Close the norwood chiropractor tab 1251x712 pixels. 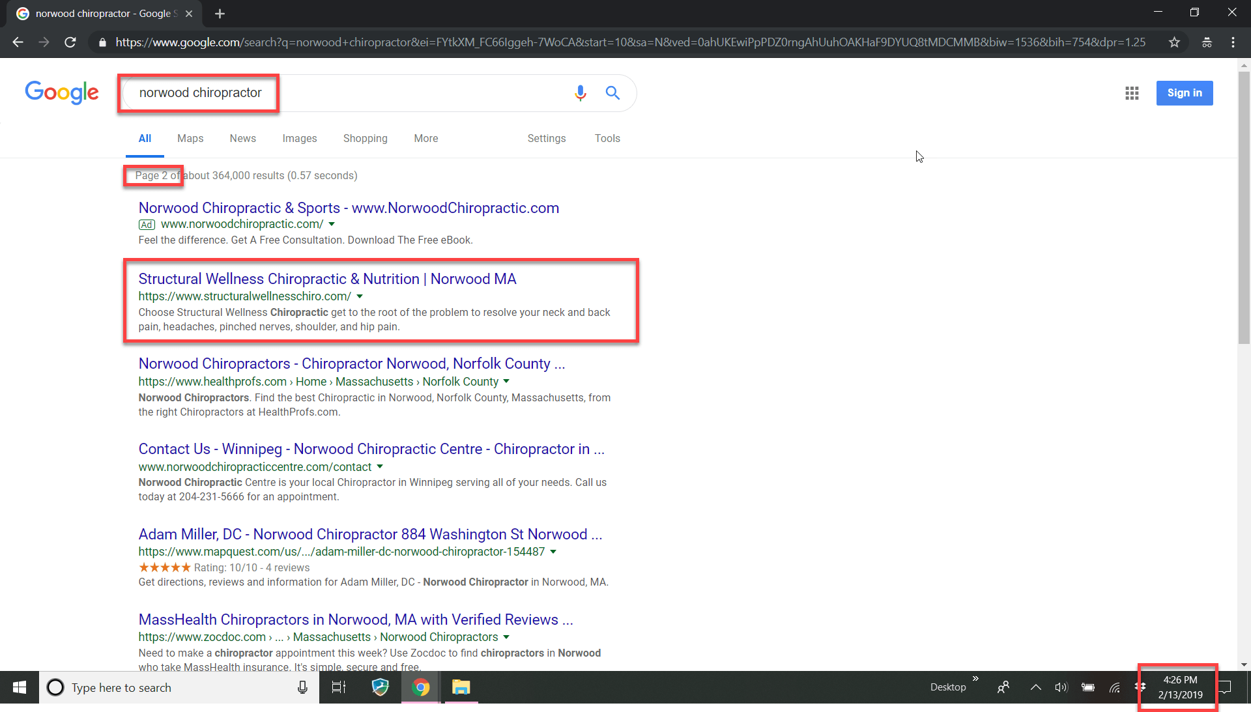(189, 14)
